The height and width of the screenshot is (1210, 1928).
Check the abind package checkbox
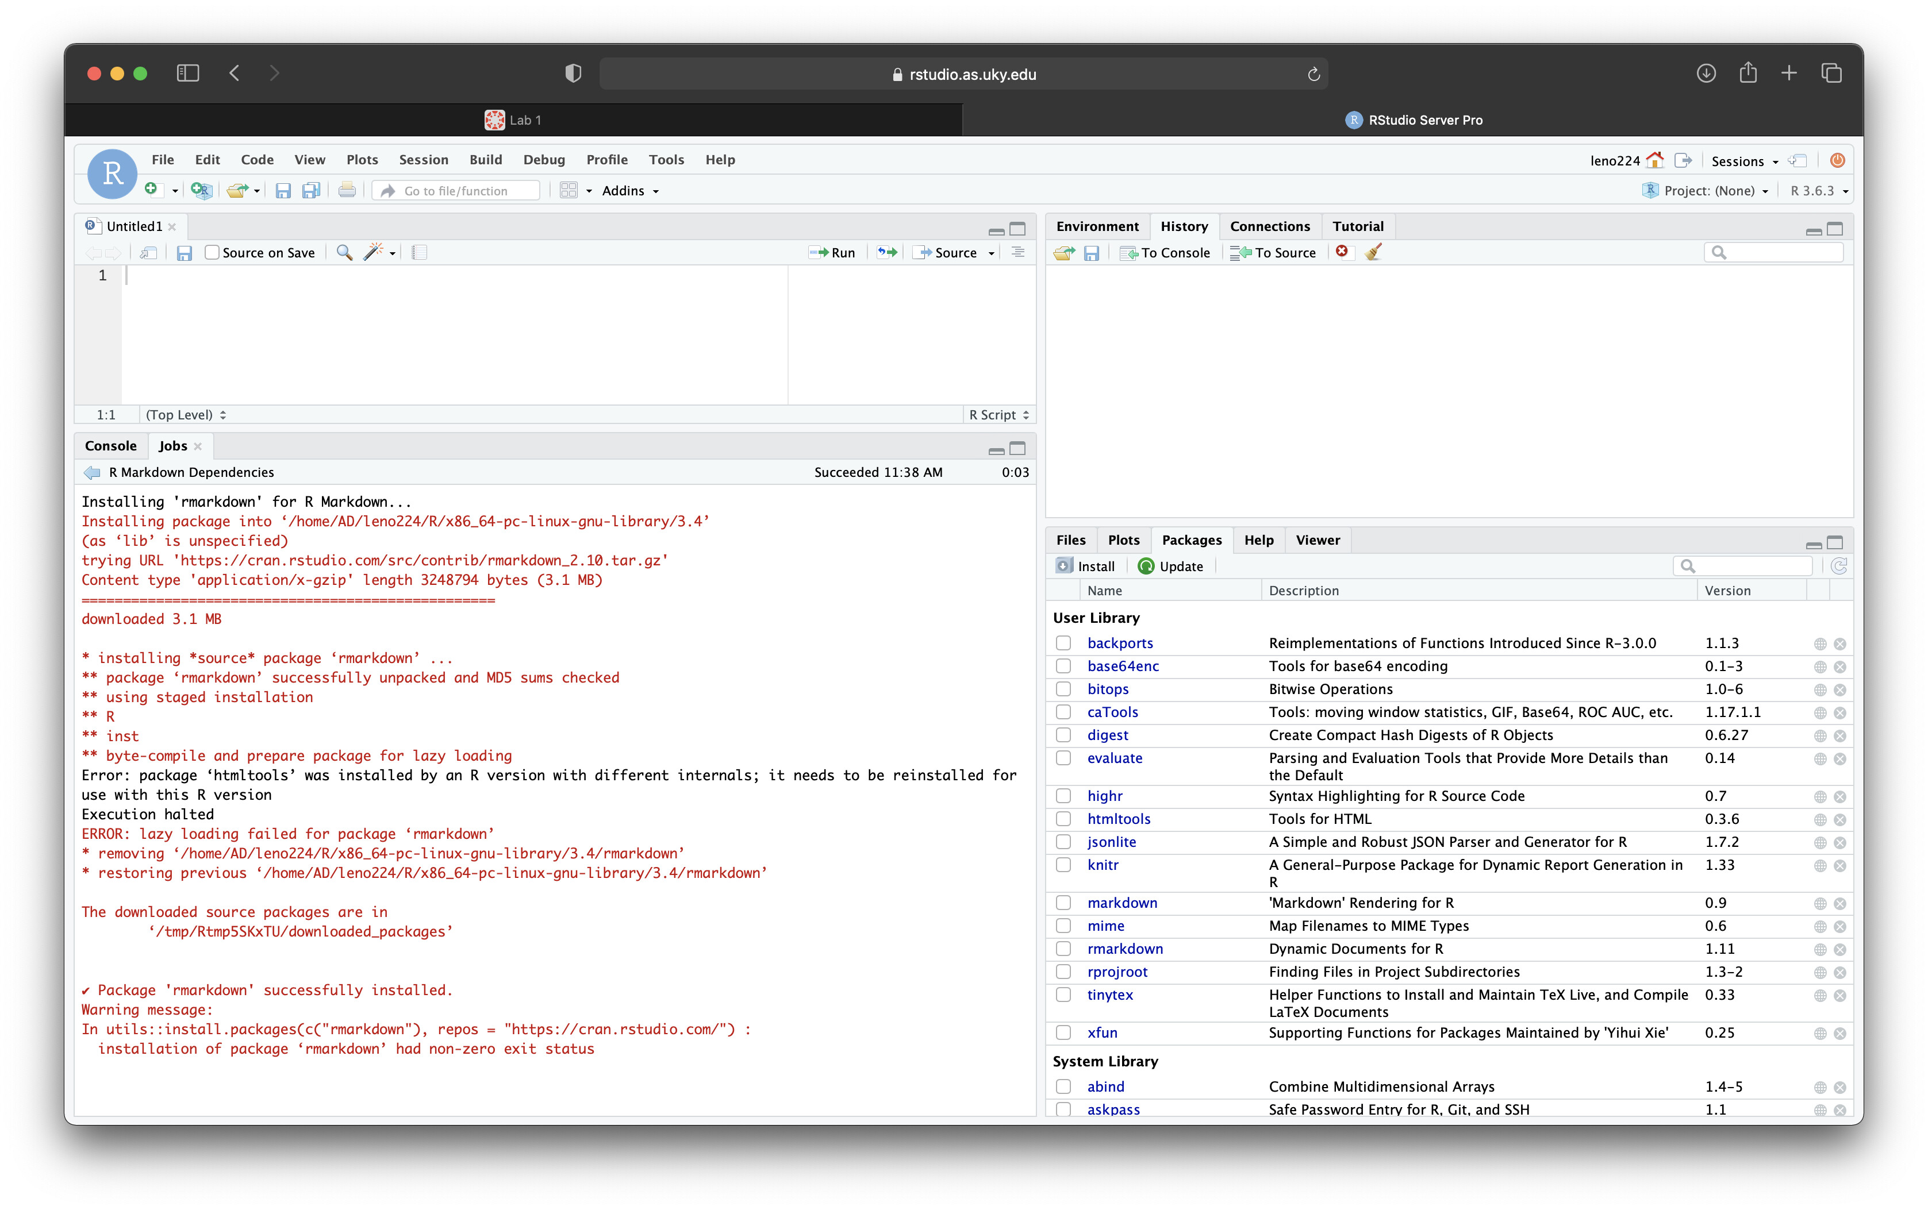click(1063, 1086)
